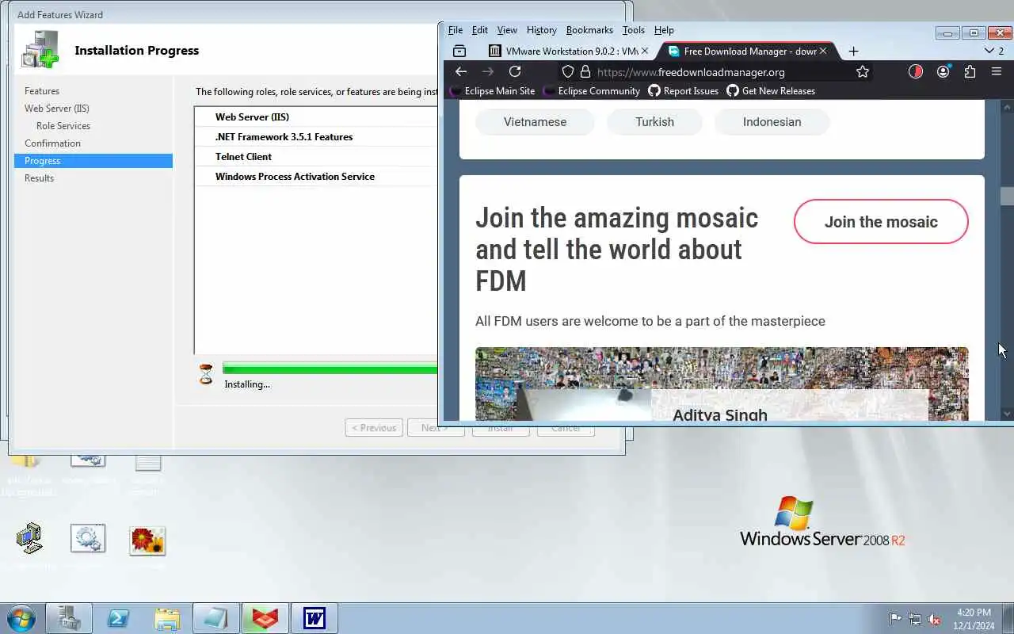The width and height of the screenshot is (1014, 634).
Task: Open Windows Explorer from the taskbar
Action: [167, 618]
